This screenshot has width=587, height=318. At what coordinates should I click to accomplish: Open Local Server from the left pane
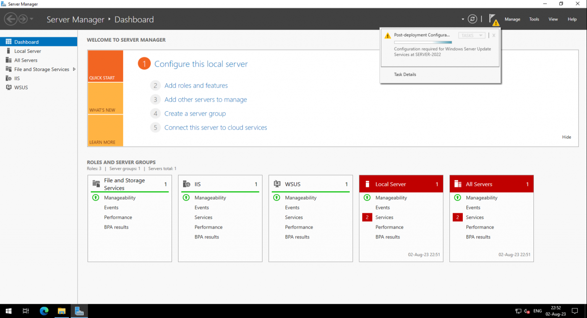tap(27, 51)
